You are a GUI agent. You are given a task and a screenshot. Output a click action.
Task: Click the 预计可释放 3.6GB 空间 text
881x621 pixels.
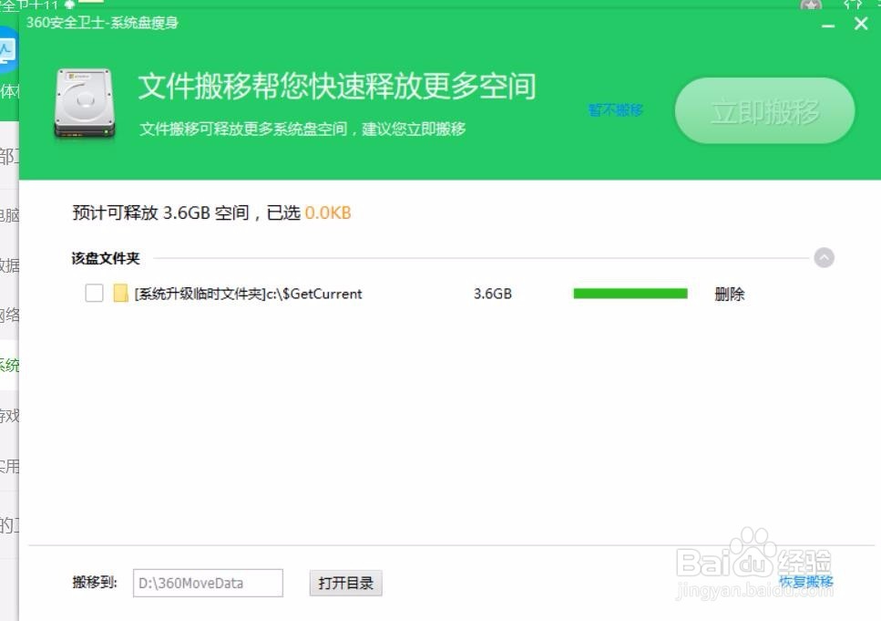coord(160,212)
